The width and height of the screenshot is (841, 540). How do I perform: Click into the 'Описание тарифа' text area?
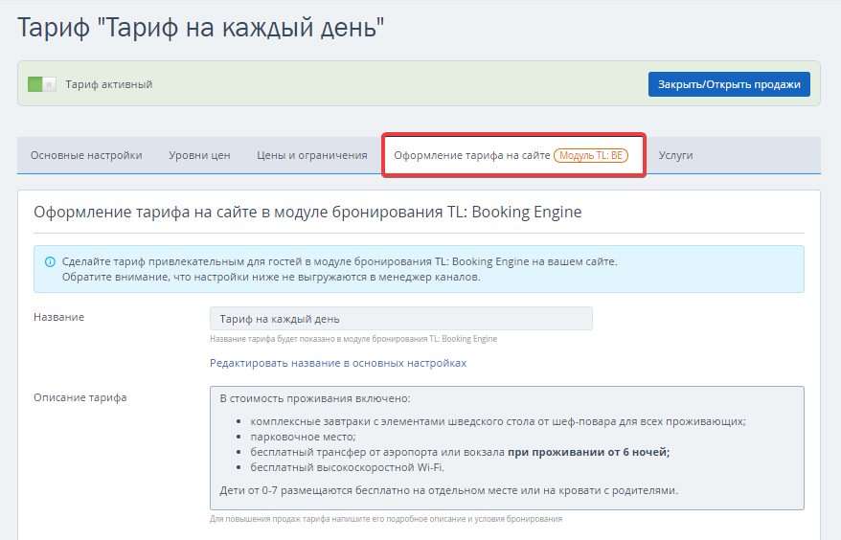click(507, 448)
